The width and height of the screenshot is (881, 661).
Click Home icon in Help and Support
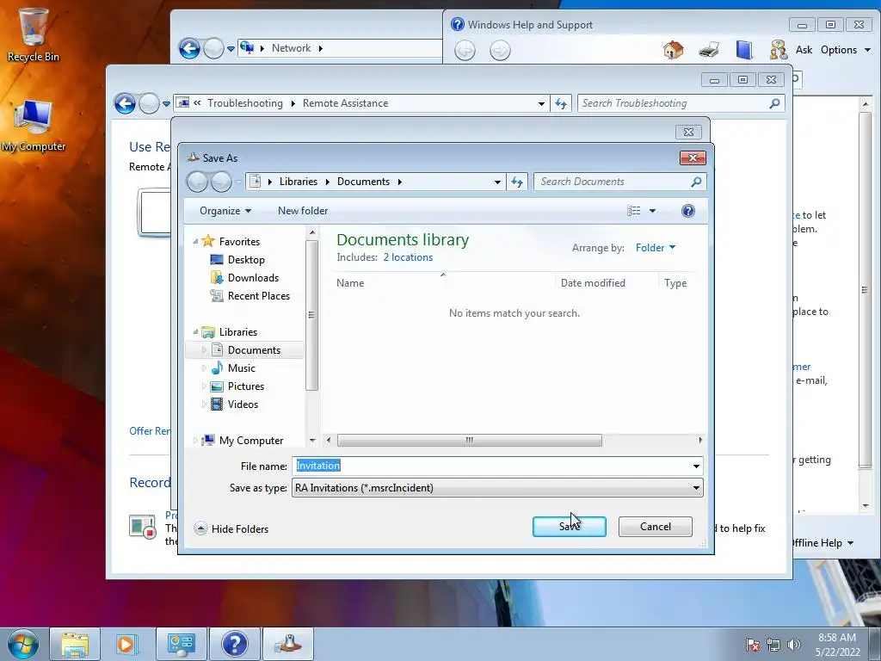pos(673,50)
